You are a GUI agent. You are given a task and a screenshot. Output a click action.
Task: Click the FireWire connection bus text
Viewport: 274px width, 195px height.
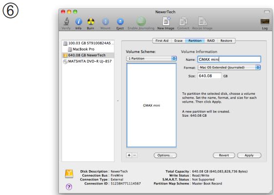pyautogui.click(x=117, y=176)
